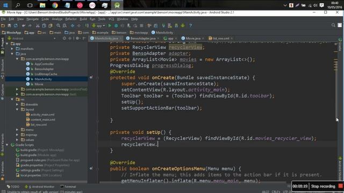Collapse the res folder node
The width and height of the screenshot is (344, 193).
coord(12,99)
